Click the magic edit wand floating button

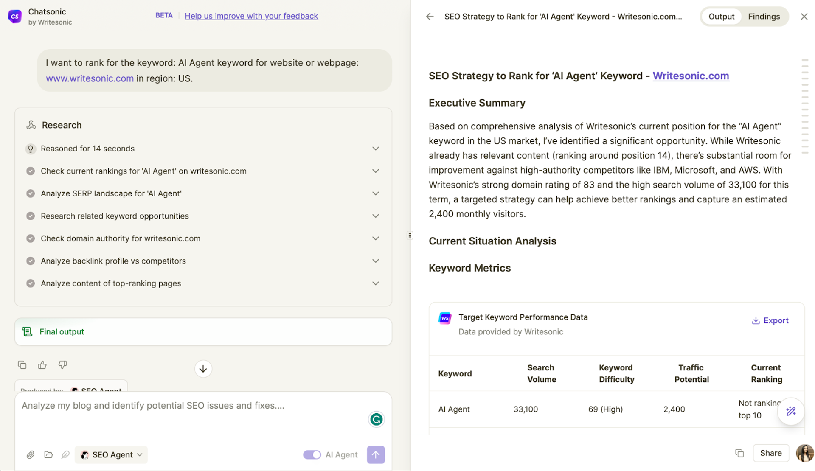[x=791, y=411]
